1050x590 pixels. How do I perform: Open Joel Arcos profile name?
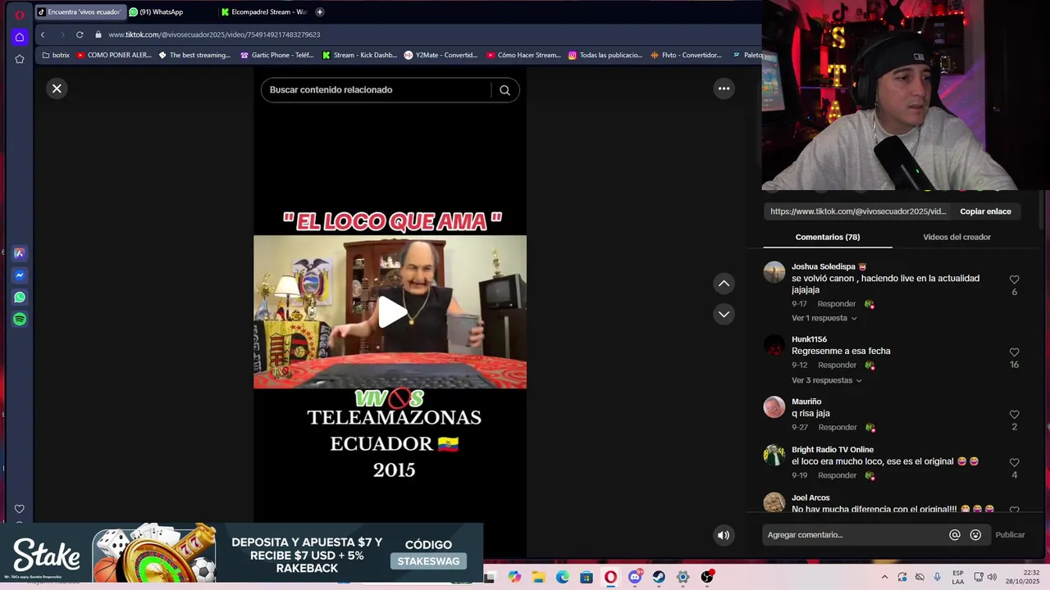(810, 497)
